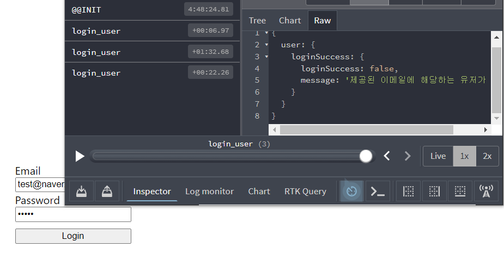Step back to previous action
The image size is (504, 259).
point(387,156)
